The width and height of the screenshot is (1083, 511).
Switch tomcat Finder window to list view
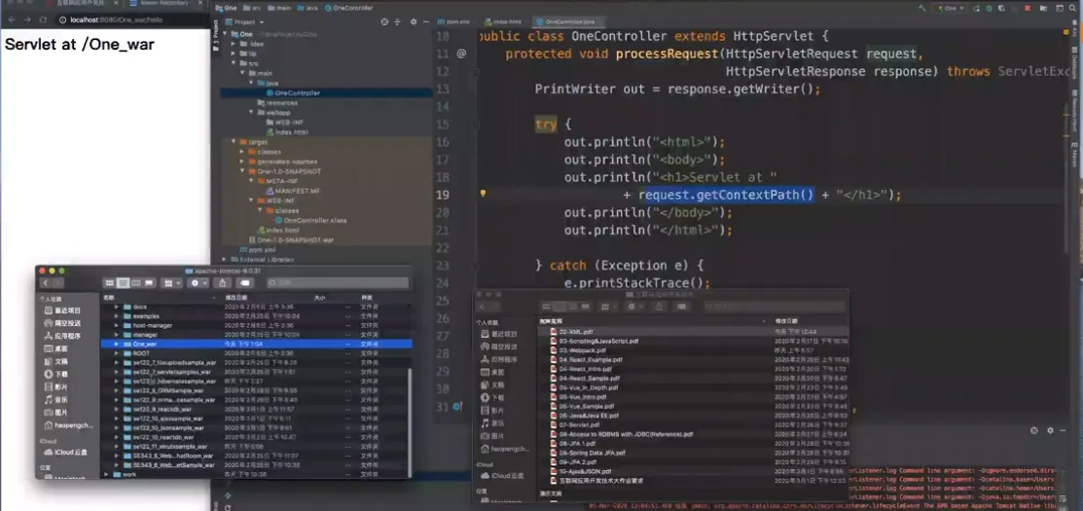[123, 283]
